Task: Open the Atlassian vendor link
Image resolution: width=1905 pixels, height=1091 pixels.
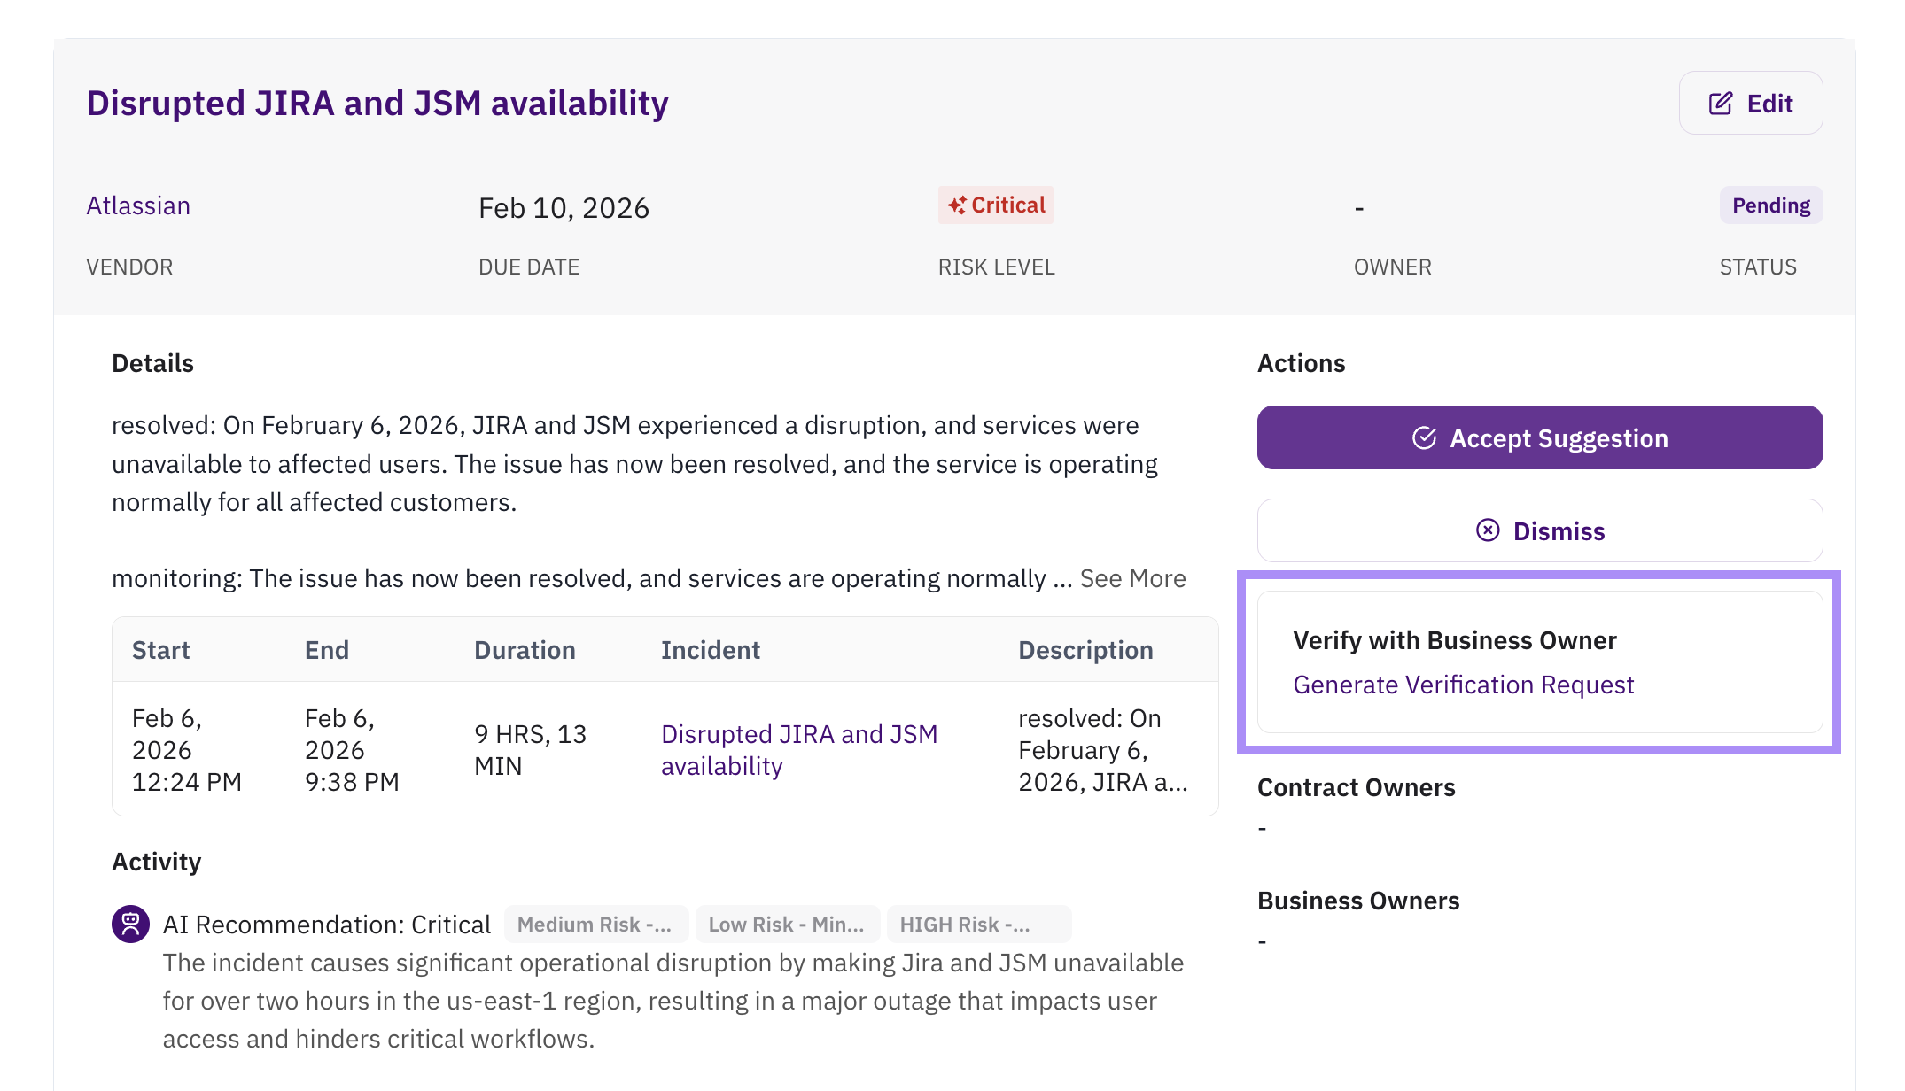Action: coord(138,205)
